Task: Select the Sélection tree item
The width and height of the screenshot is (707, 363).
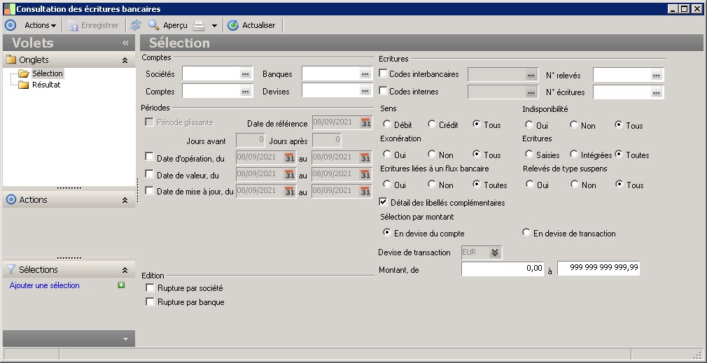Action: (48, 73)
